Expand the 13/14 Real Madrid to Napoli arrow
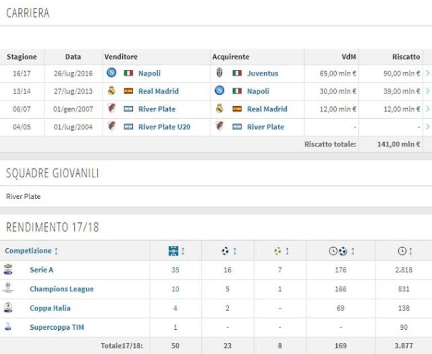Screen dimensions: 432x354 click(x=427, y=91)
